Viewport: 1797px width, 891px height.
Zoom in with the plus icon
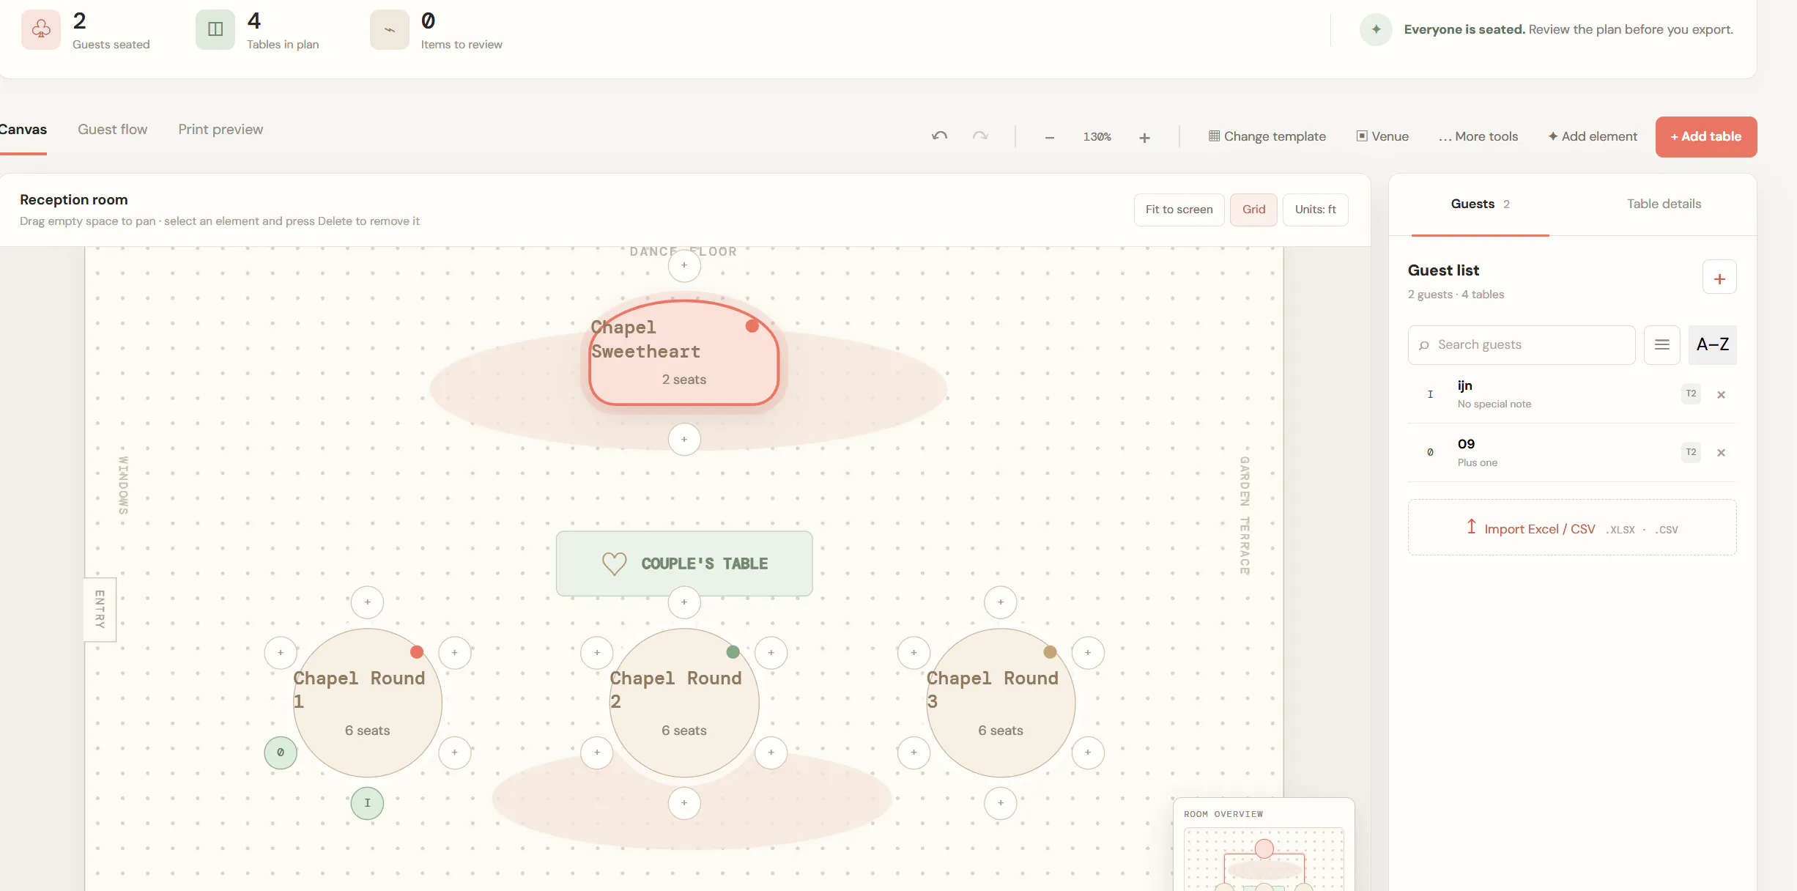[1144, 137]
